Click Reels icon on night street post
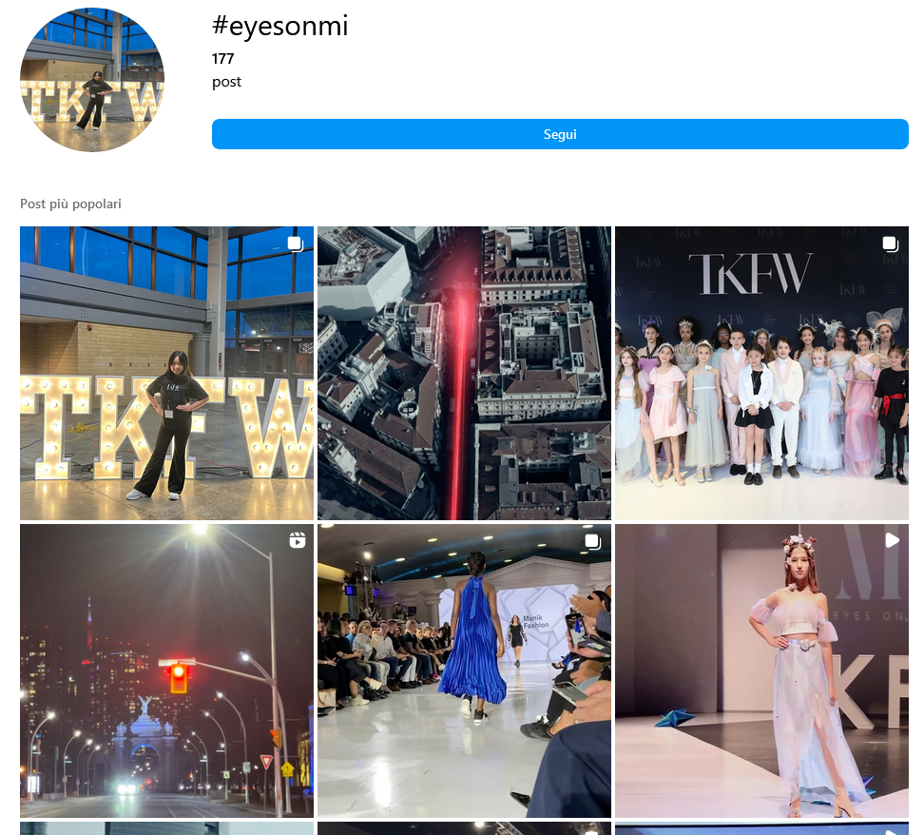 (298, 541)
